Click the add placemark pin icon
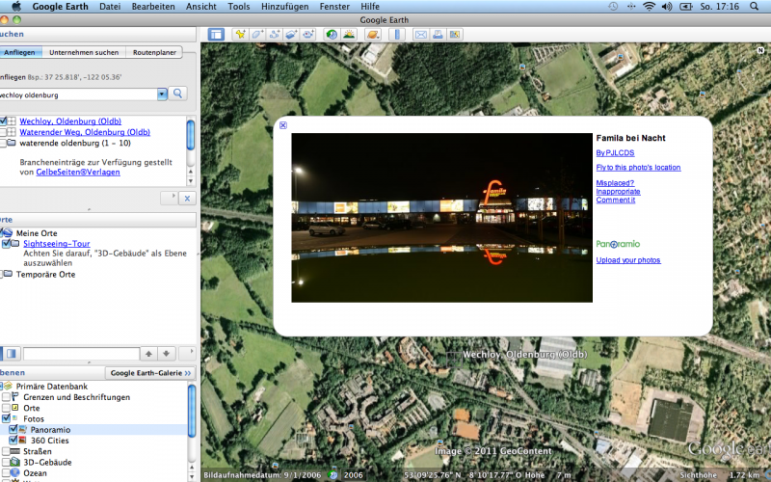 pyautogui.click(x=240, y=35)
